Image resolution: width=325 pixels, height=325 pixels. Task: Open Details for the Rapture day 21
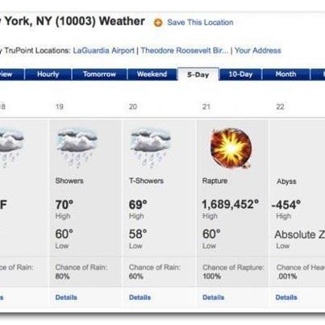pos(214,298)
